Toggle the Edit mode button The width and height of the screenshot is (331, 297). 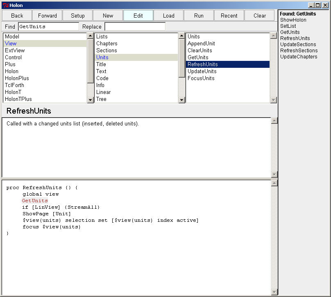pos(138,16)
